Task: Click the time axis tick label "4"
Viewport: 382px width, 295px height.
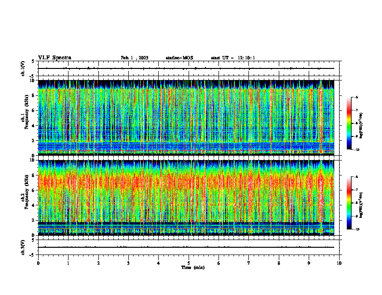Action: (x=159, y=263)
